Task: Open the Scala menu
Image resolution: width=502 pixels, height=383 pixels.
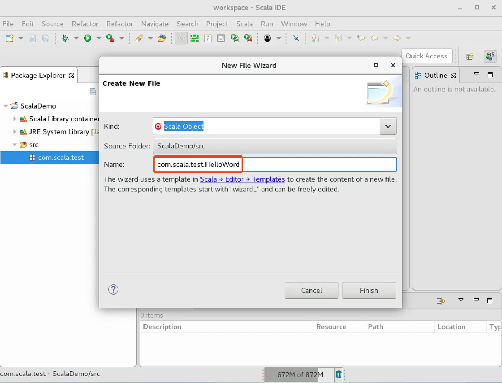Action: (244, 24)
